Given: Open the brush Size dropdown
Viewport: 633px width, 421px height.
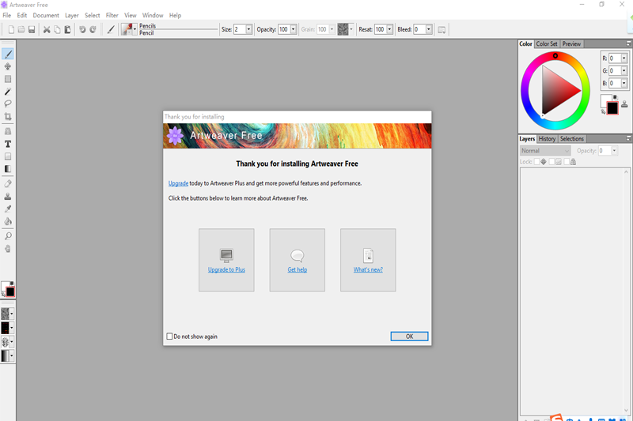Looking at the screenshot, I should 248,29.
